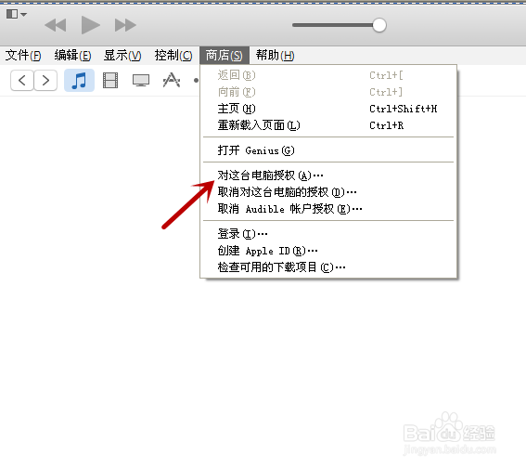Start playback with the Play button
The image size is (526, 468).
coord(90,25)
